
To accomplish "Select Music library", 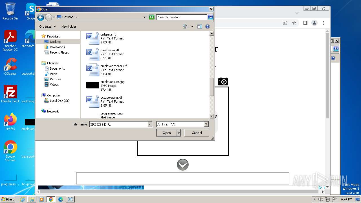I will (54, 74).
